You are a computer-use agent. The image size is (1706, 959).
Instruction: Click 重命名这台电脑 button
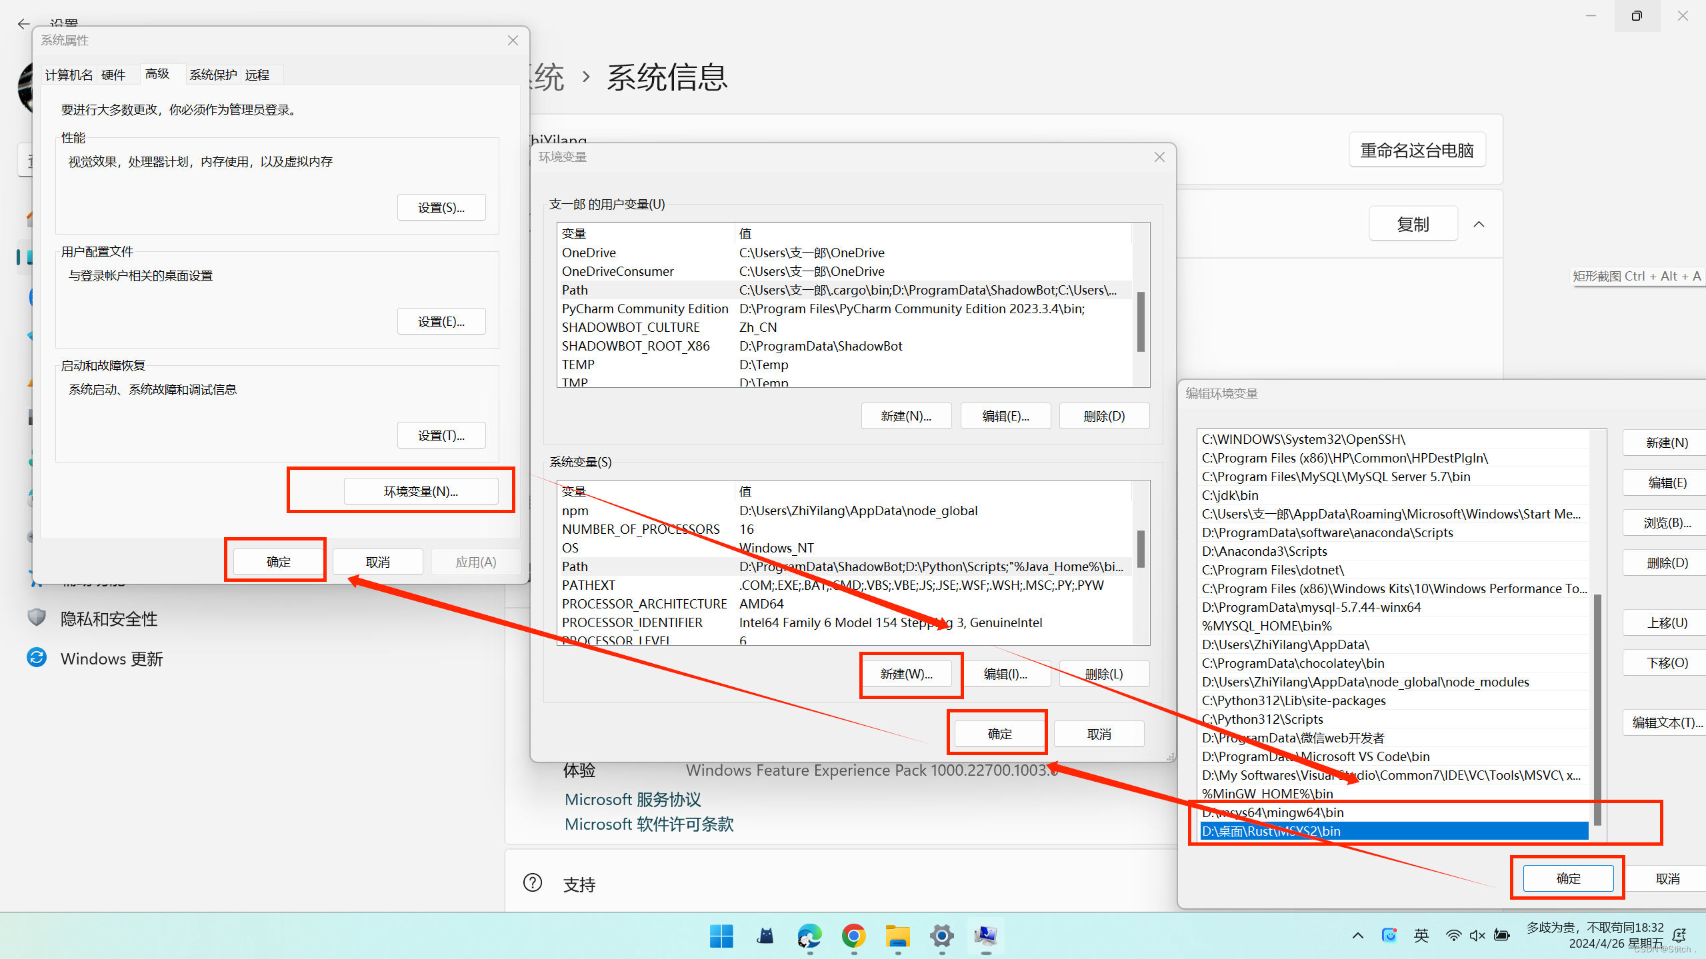[1417, 150]
